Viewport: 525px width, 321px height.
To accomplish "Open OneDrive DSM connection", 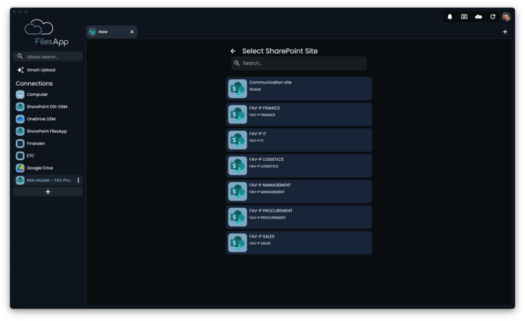I will click(x=48, y=119).
